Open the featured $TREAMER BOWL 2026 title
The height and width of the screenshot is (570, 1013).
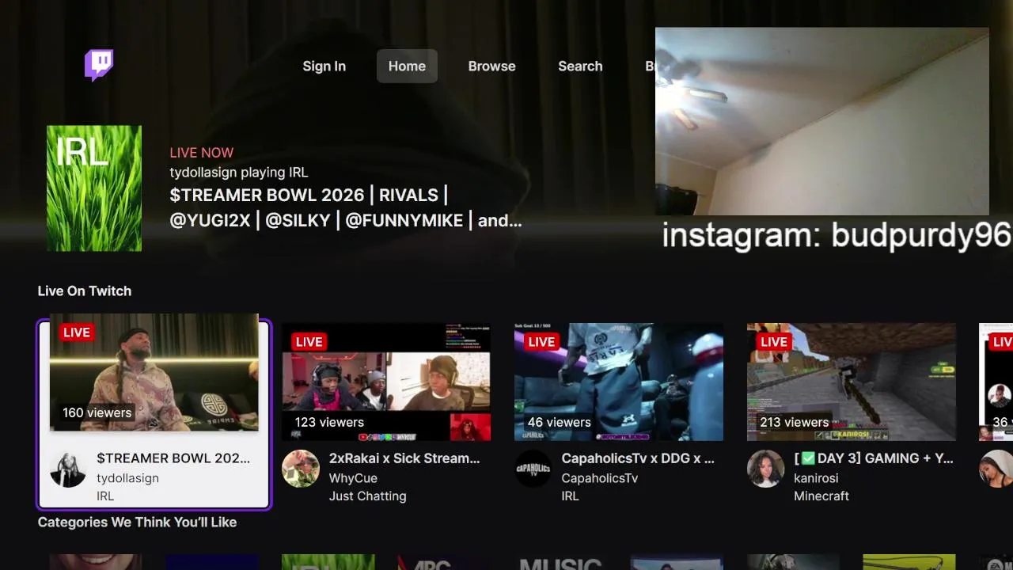pos(346,207)
